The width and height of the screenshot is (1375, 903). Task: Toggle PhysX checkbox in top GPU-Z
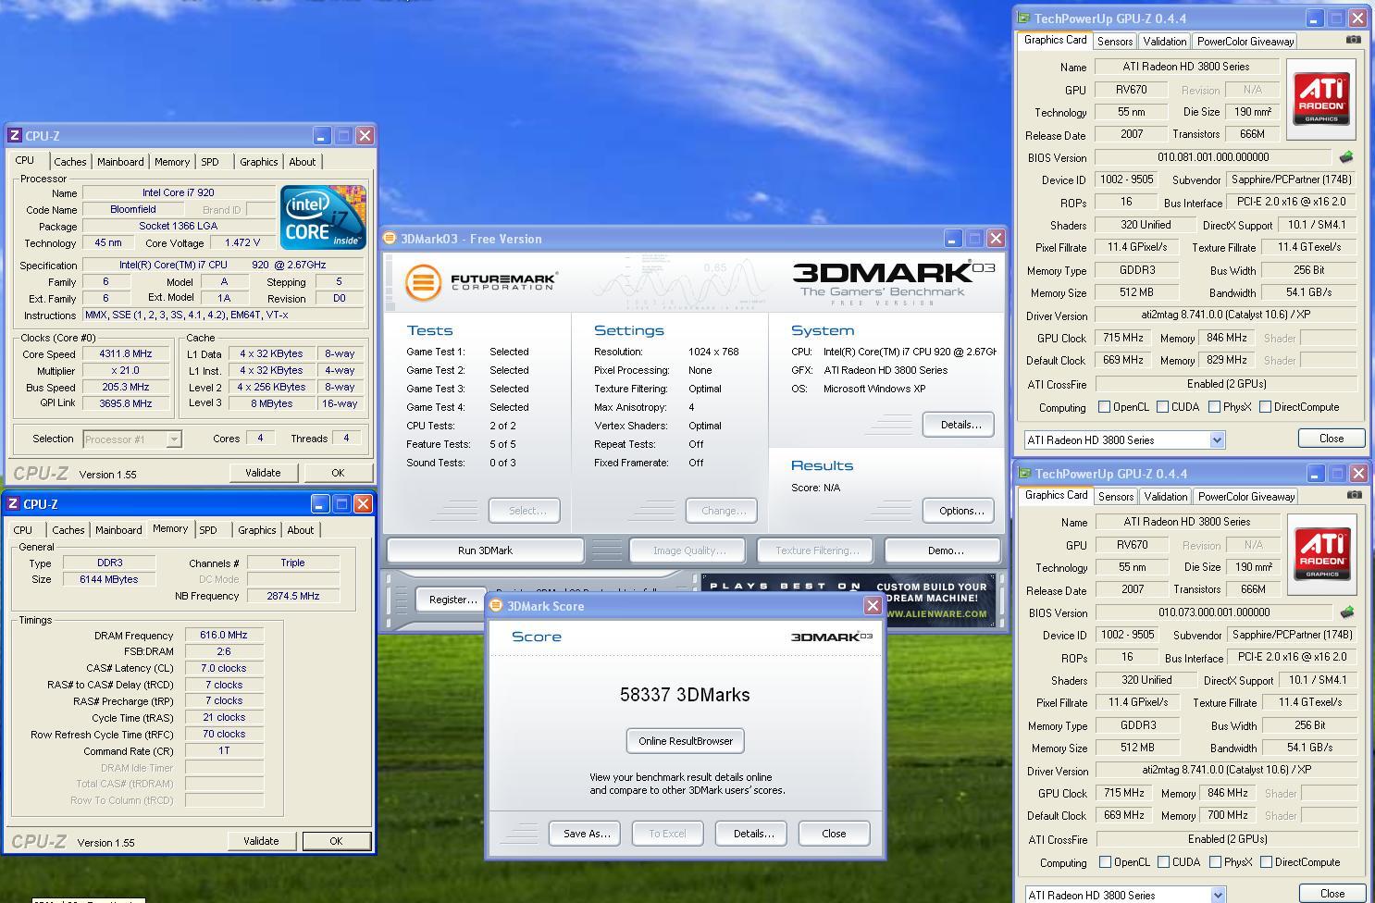[1214, 406]
